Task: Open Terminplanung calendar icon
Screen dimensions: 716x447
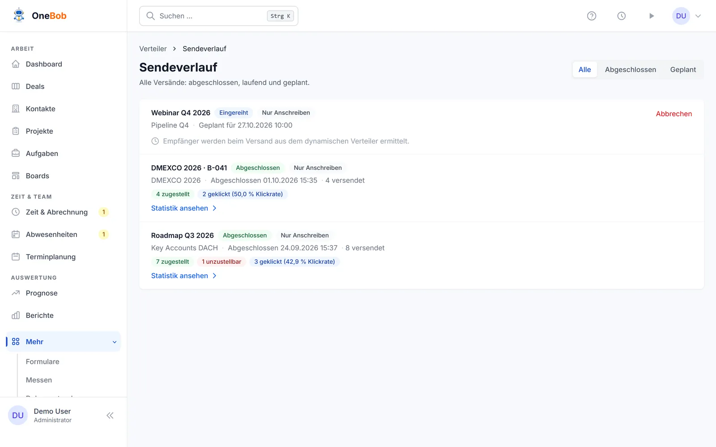Action: 16,257
